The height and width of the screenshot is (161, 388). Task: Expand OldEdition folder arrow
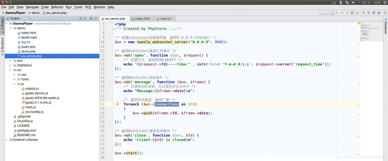coord(11,65)
